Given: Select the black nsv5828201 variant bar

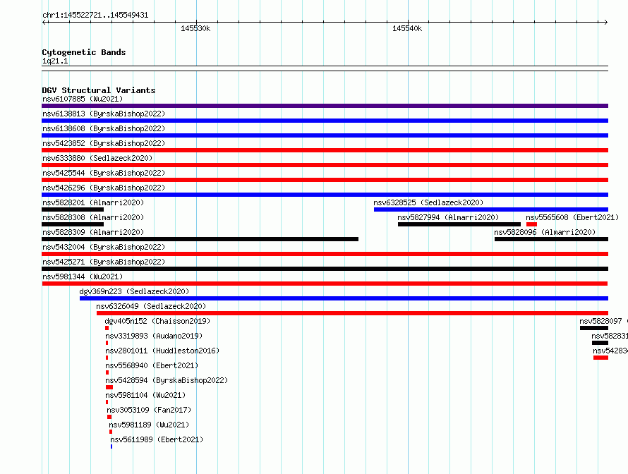Looking at the screenshot, I should (x=73, y=209).
